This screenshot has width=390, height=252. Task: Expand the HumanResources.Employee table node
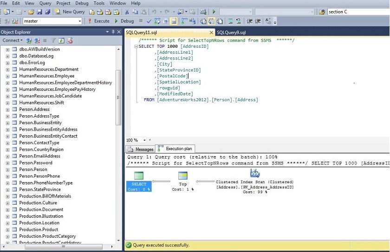coord(7,76)
